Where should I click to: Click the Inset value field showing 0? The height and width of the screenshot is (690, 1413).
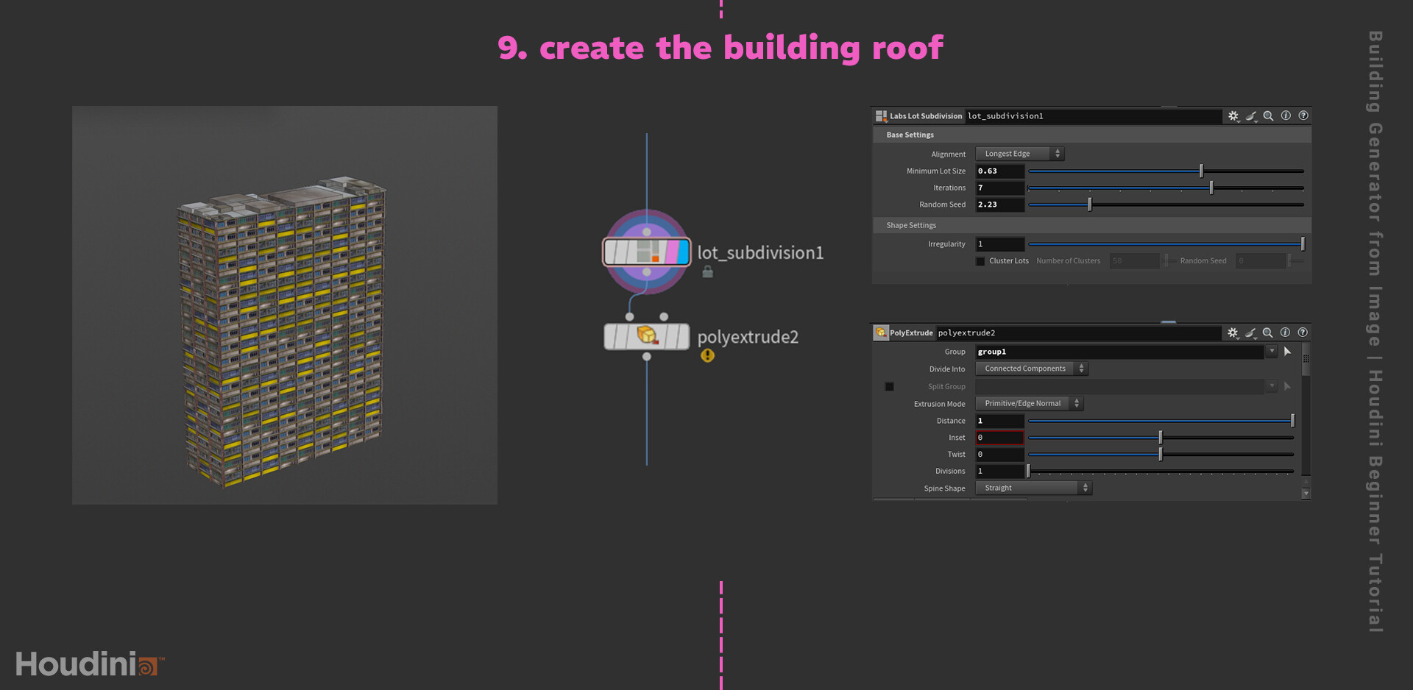tap(999, 437)
